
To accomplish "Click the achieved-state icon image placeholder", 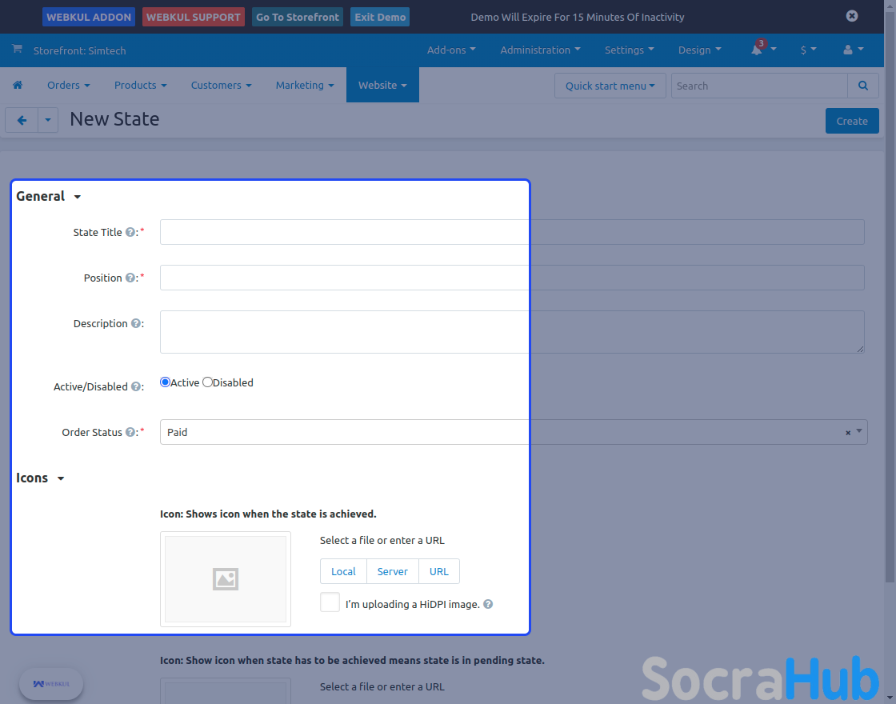I will pos(226,579).
